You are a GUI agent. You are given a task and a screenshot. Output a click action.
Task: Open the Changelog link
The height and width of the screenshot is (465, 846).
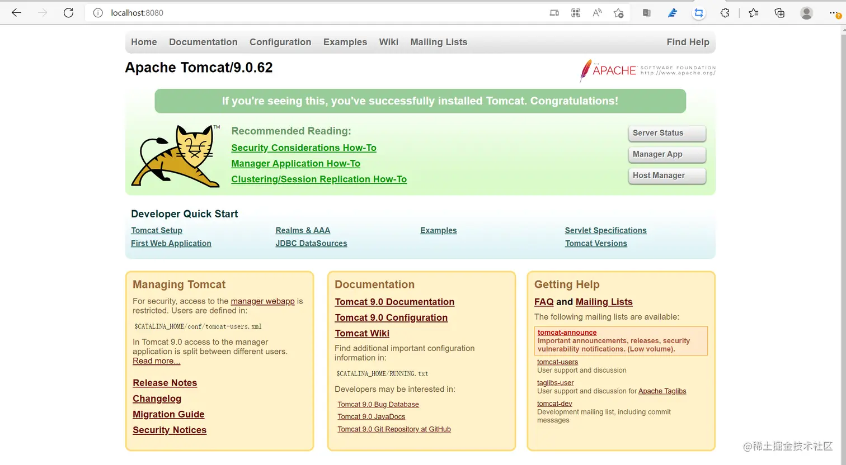coord(157,398)
